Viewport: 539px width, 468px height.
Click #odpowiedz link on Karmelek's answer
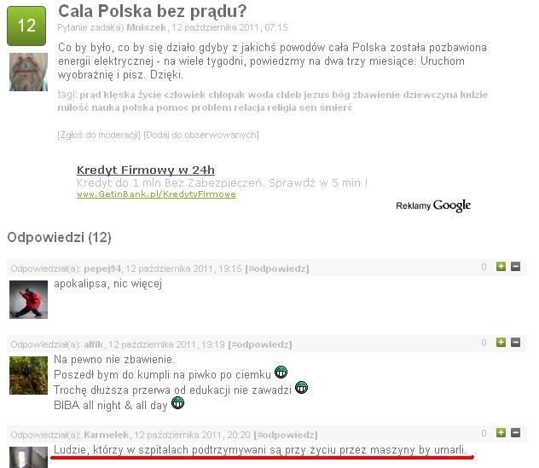(x=286, y=435)
